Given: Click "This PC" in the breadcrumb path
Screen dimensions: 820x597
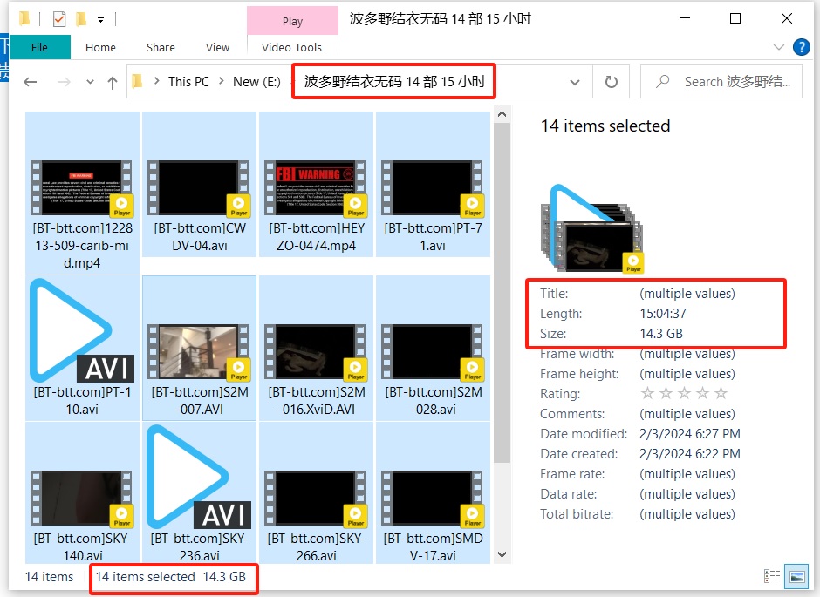Looking at the screenshot, I should pyautogui.click(x=188, y=82).
